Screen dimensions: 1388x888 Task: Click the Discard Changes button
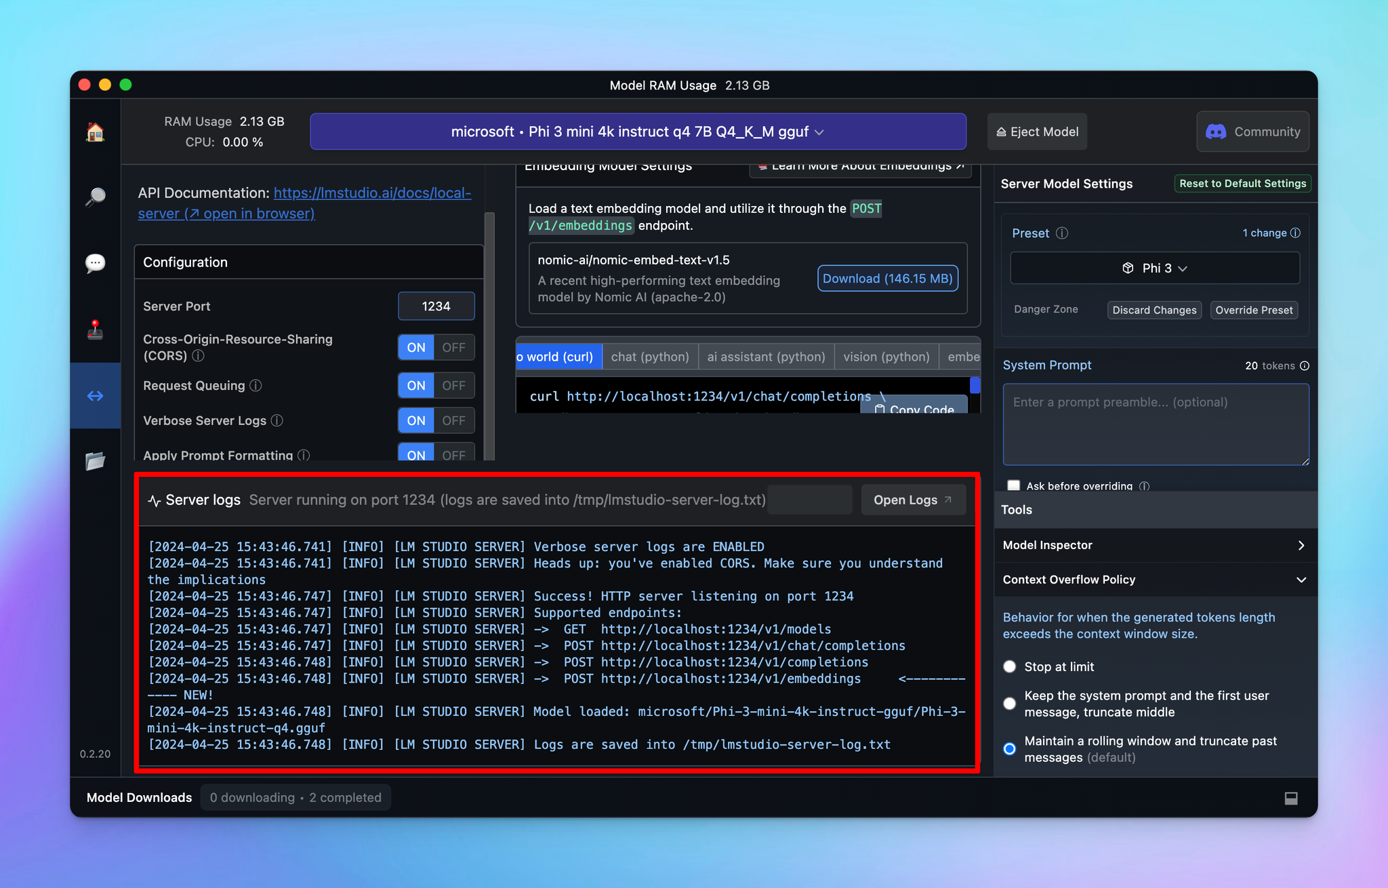1154,310
